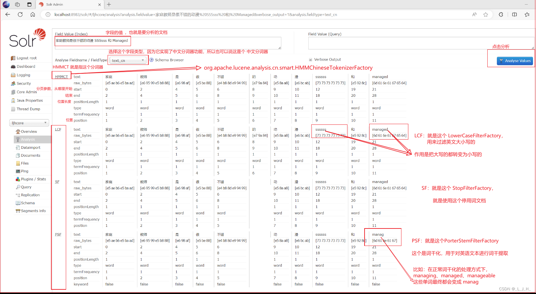Open the Dashboard icon in sidebar
This screenshot has height=294, width=536.
13,67
